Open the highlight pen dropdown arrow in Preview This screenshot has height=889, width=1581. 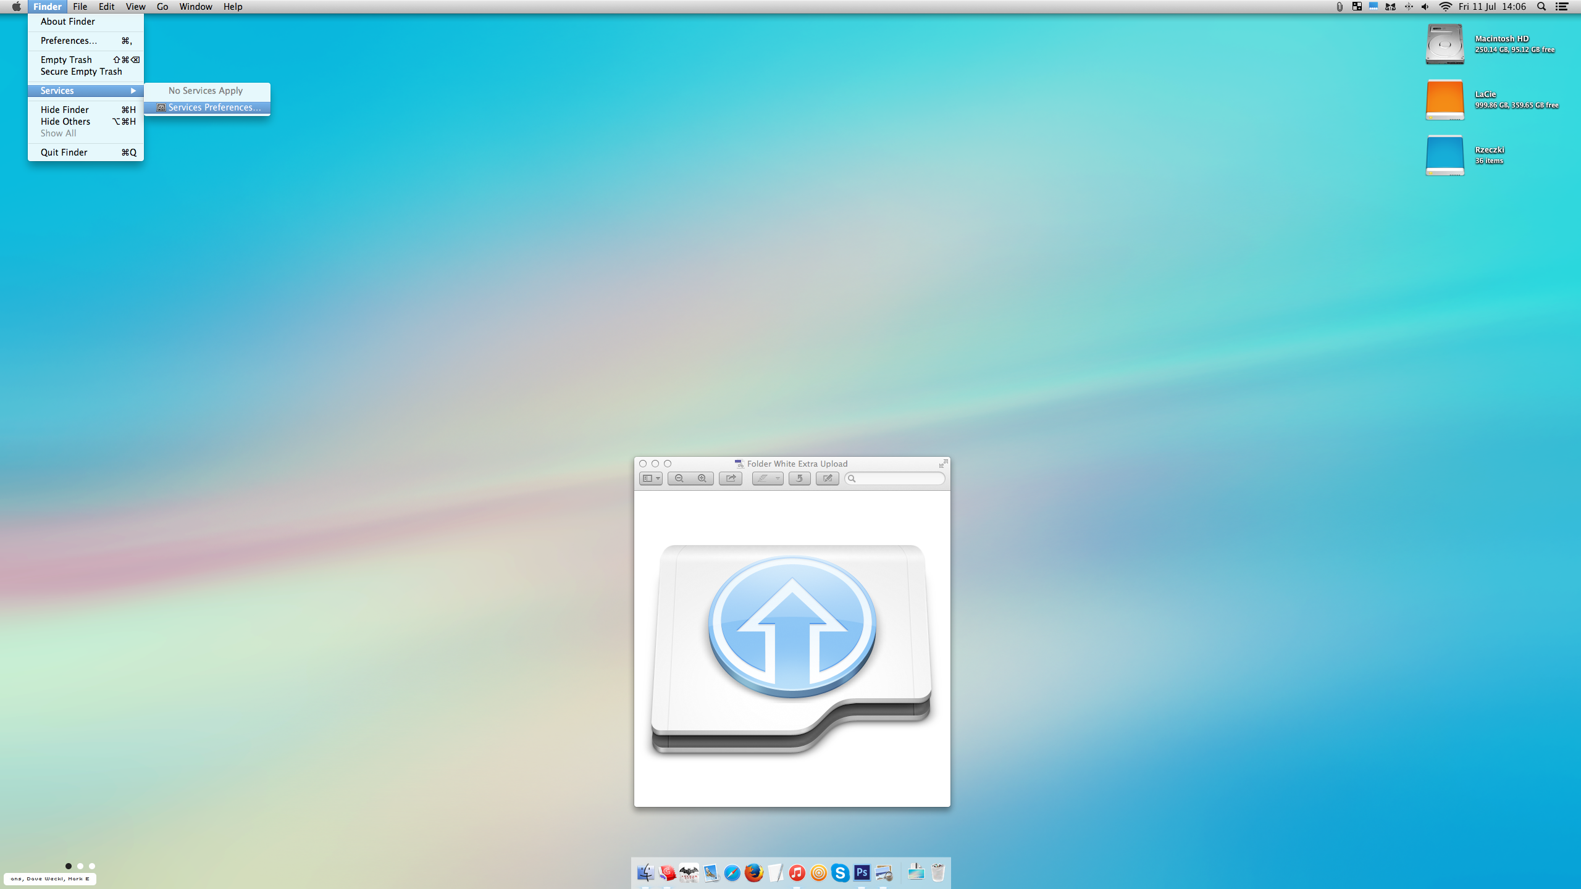click(x=778, y=478)
